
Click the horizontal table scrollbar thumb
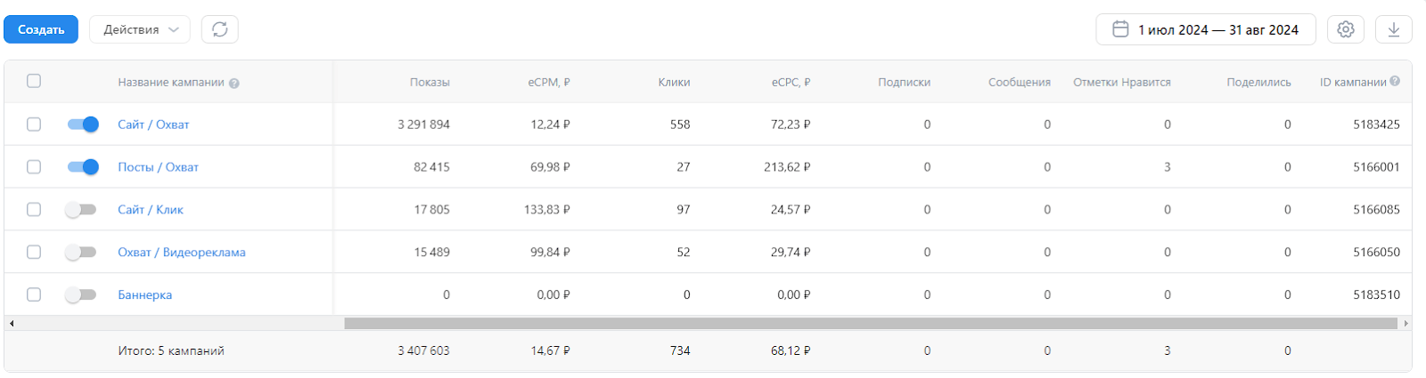click(870, 324)
